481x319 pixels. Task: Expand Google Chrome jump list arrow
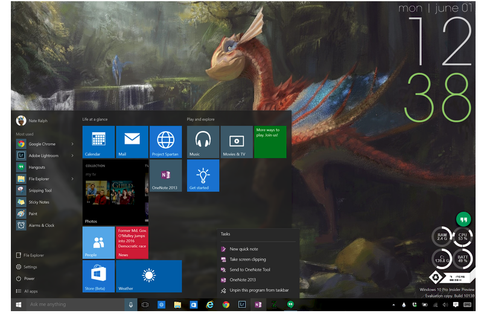coord(72,144)
